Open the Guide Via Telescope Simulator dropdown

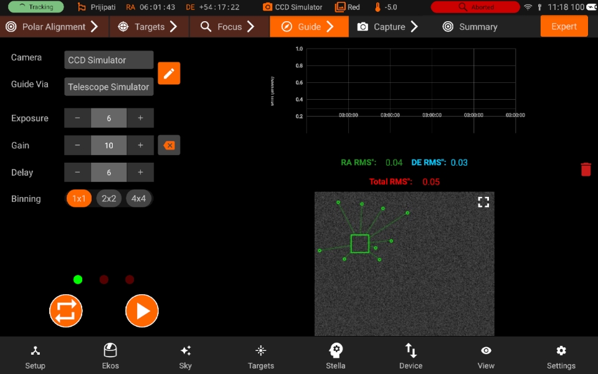[x=108, y=87]
